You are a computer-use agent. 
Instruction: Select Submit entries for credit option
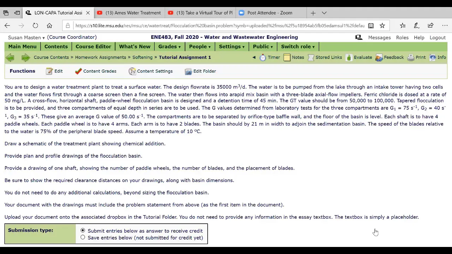tap(83, 230)
